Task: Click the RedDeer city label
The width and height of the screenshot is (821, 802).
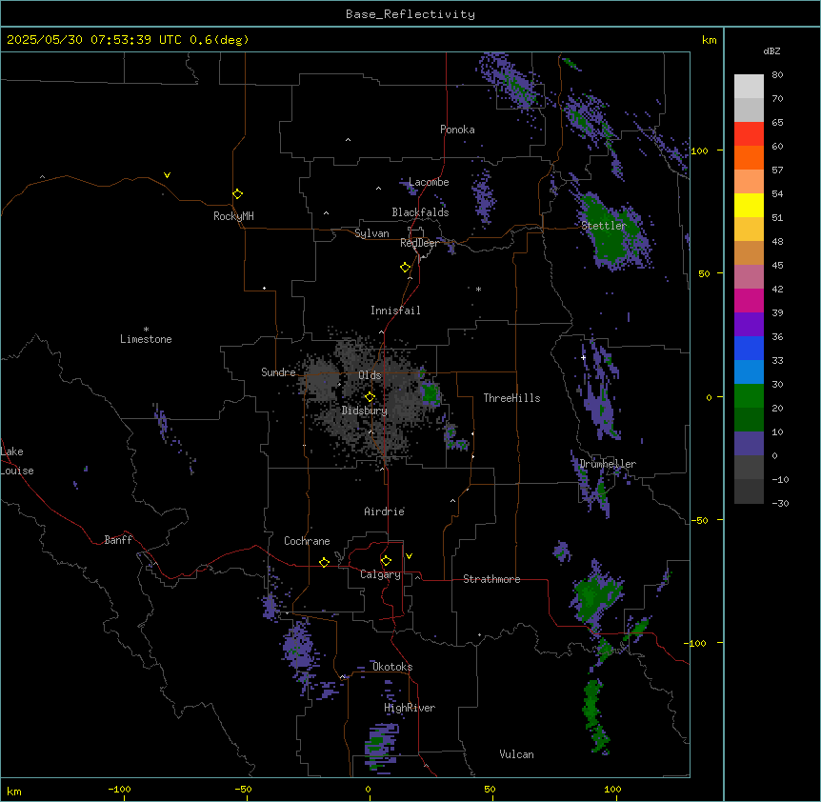Action: click(x=419, y=243)
